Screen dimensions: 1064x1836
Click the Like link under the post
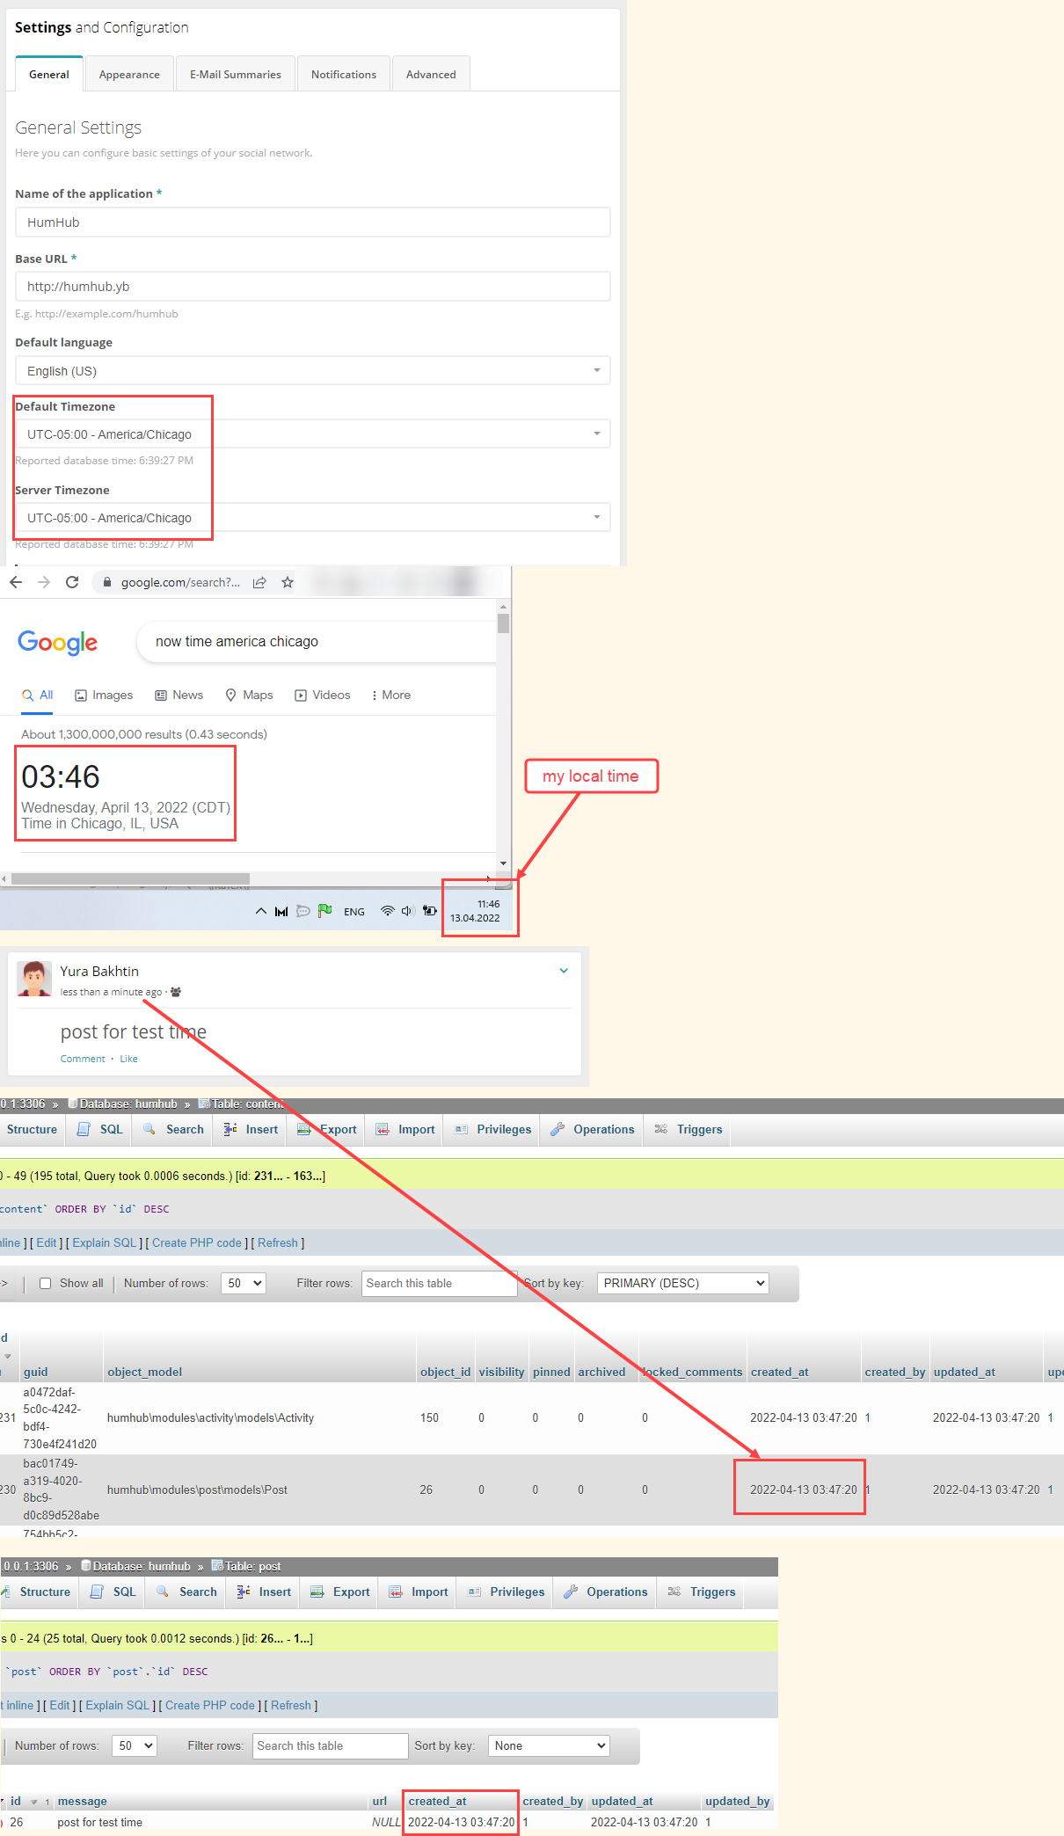(x=128, y=1059)
